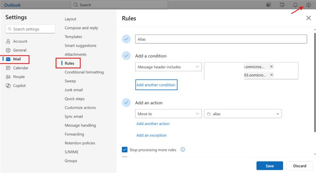
Task: Click Add an exception link
Action: pyautogui.click(x=151, y=135)
